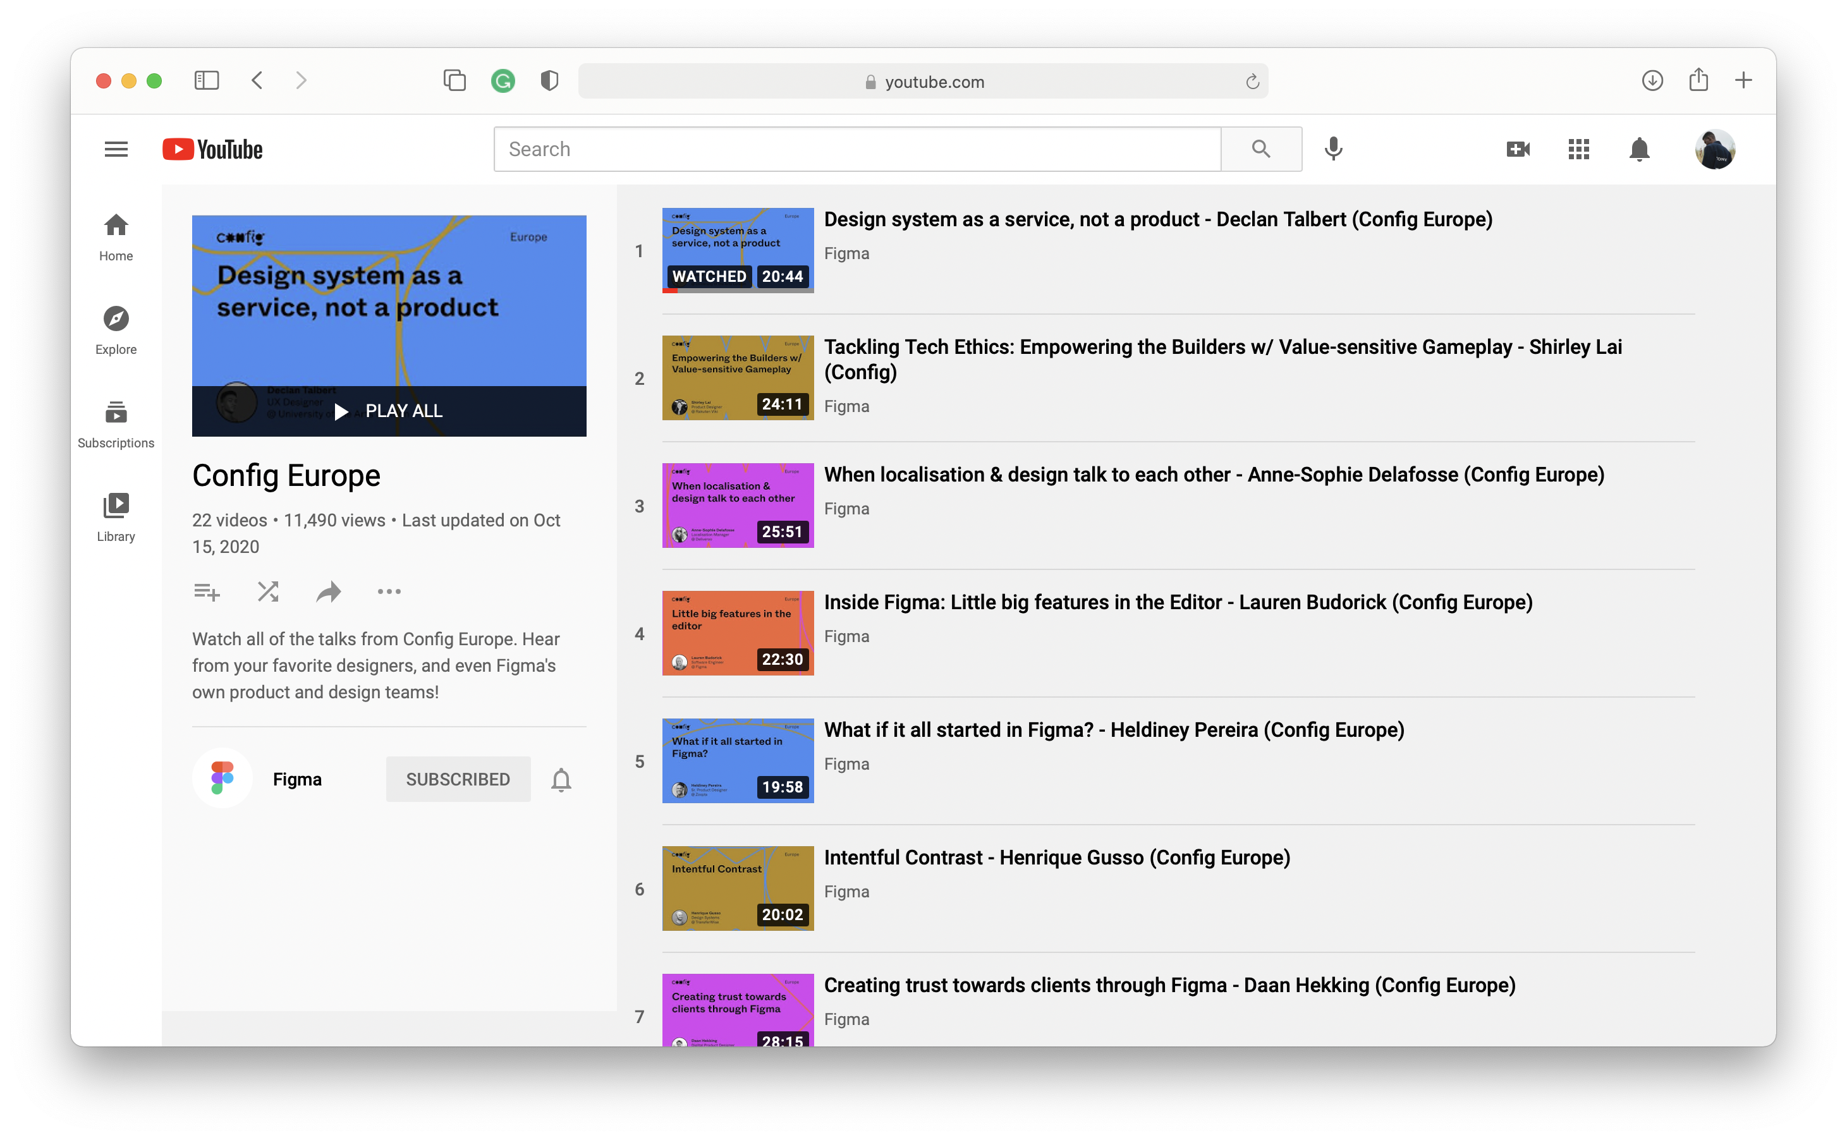
Task: Click the 20:02 Intentful Contrast thumbnail
Action: [738, 888]
